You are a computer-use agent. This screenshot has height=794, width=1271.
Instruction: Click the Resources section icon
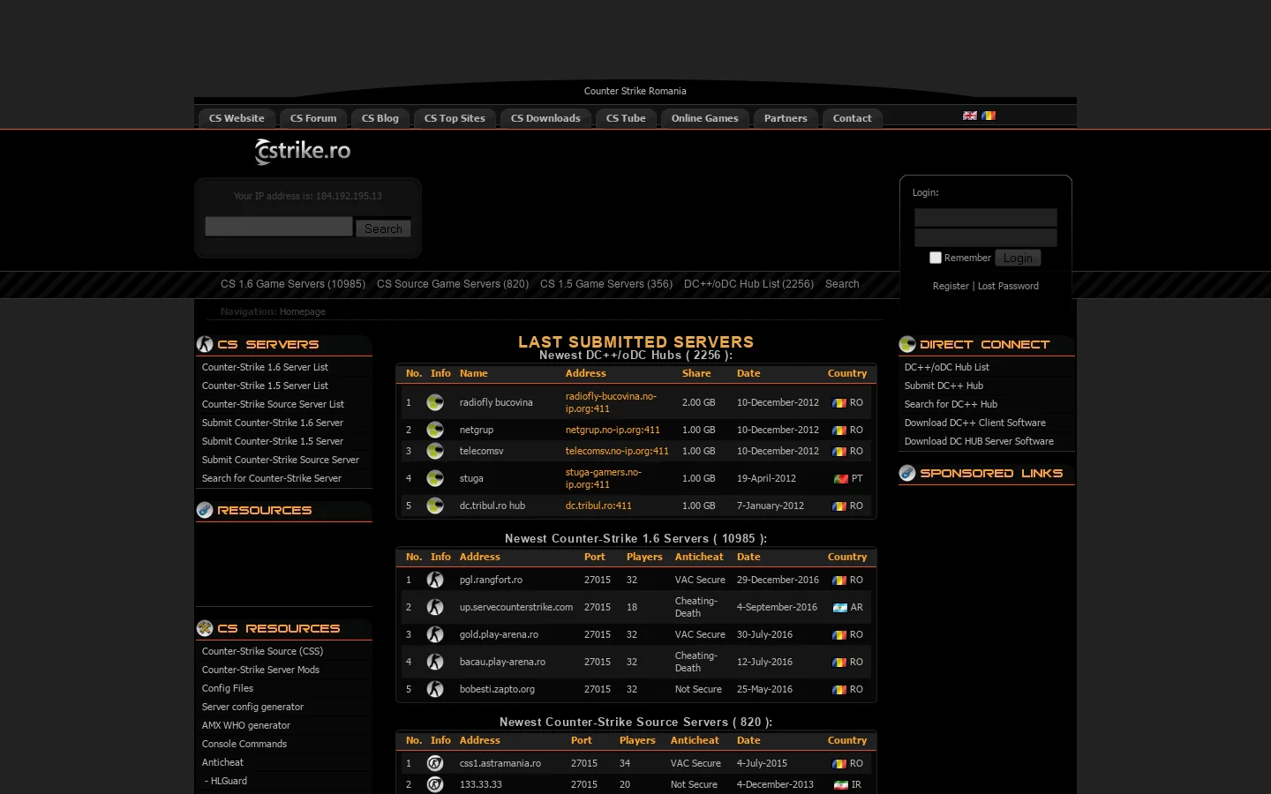pyautogui.click(x=205, y=510)
